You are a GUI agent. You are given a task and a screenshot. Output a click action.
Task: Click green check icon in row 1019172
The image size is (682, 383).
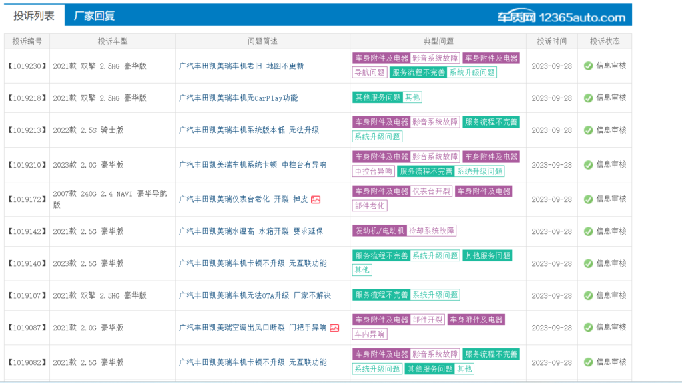point(589,199)
